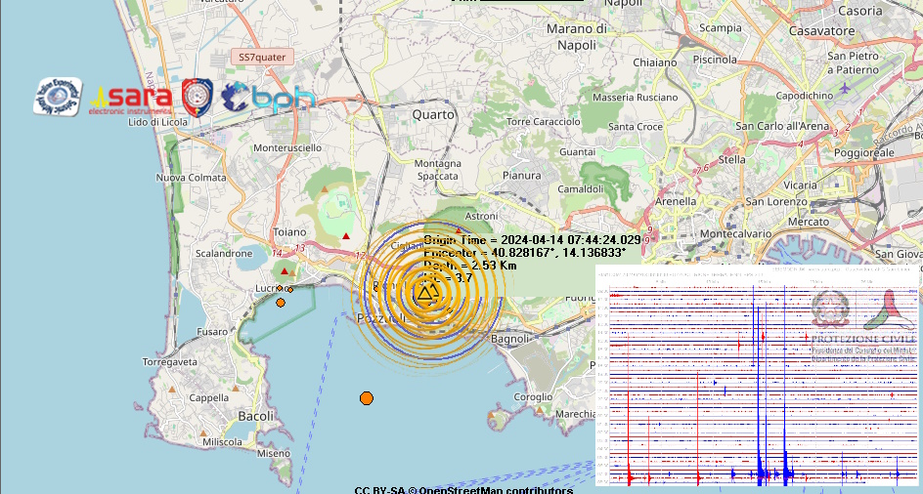Click the red triangle marker near Scalandrone lake
923x494 pixels.
tap(285, 271)
